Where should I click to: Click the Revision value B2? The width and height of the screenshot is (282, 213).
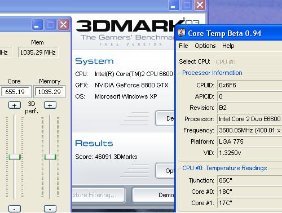(249, 108)
